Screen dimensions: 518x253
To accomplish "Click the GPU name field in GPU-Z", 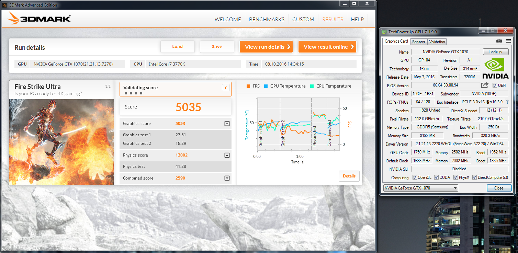I will point(446,52).
